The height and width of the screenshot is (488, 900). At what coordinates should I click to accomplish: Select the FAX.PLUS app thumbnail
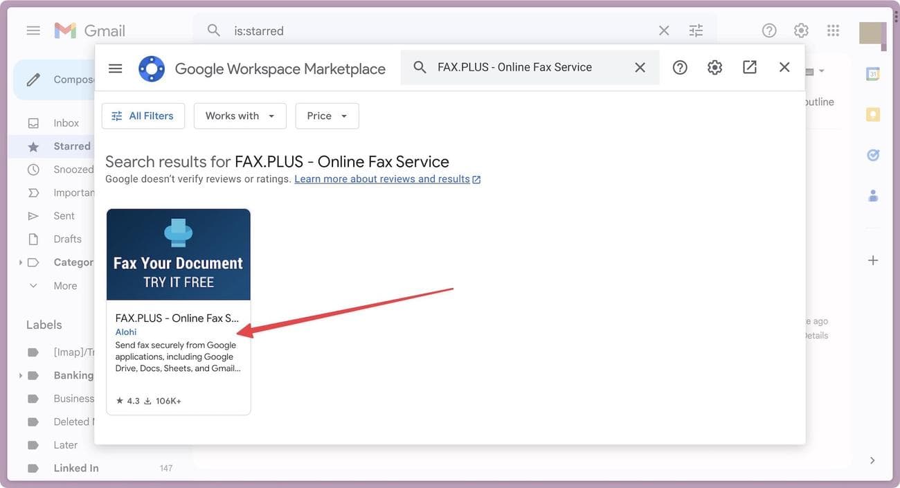[x=179, y=254]
